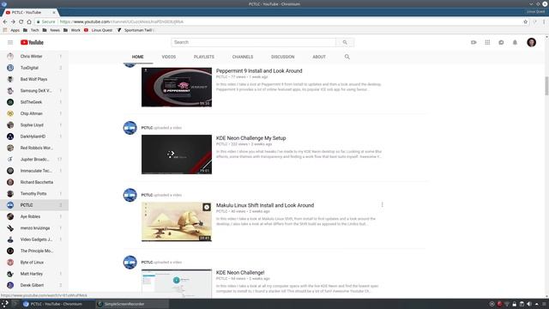Switch to the HOME channel tab

137,57
